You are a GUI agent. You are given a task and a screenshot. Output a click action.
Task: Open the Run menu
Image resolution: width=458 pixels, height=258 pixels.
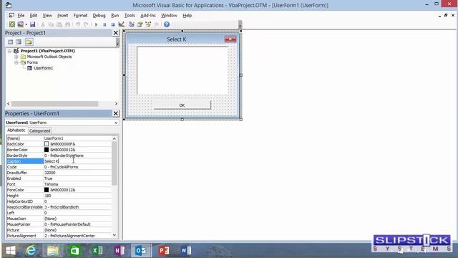tap(114, 16)
